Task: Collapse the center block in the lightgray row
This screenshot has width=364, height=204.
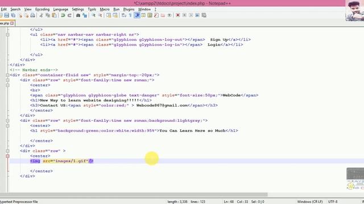Action: pos(7,126)
